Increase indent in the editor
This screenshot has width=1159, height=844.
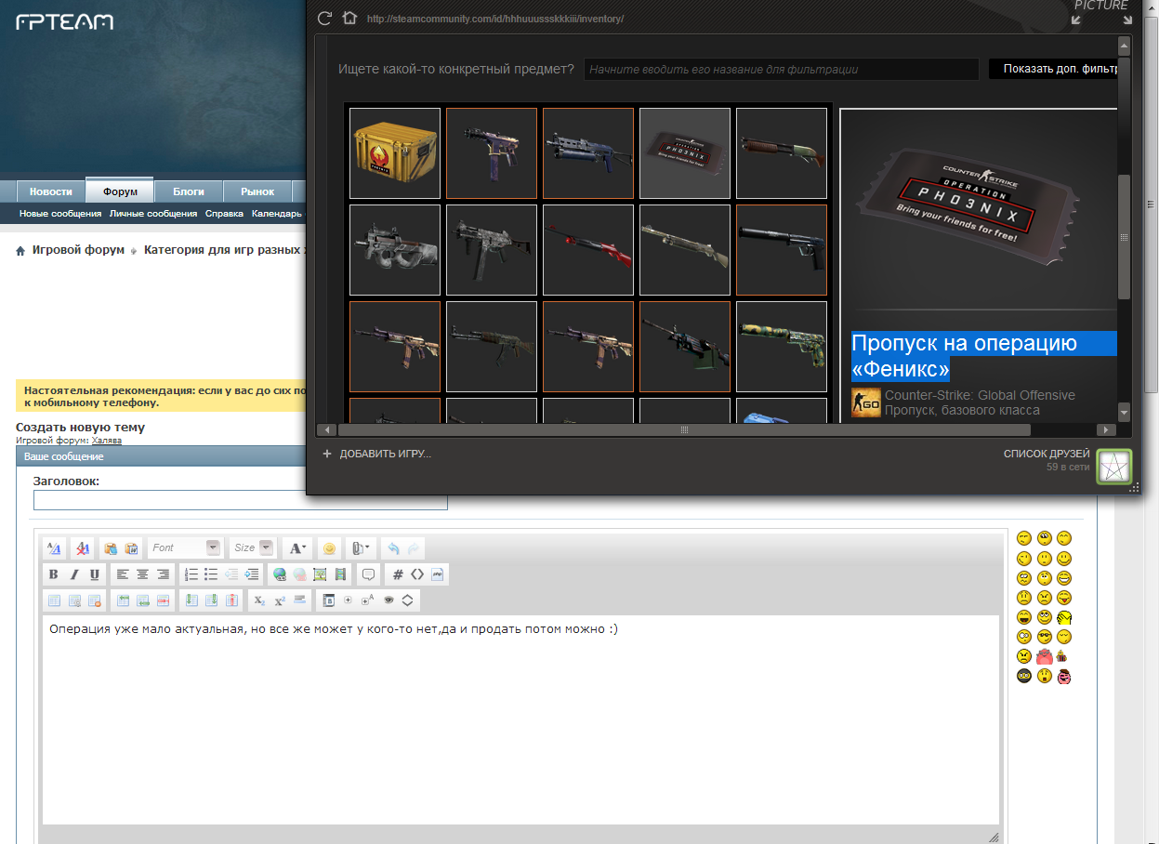coord(252,574)
